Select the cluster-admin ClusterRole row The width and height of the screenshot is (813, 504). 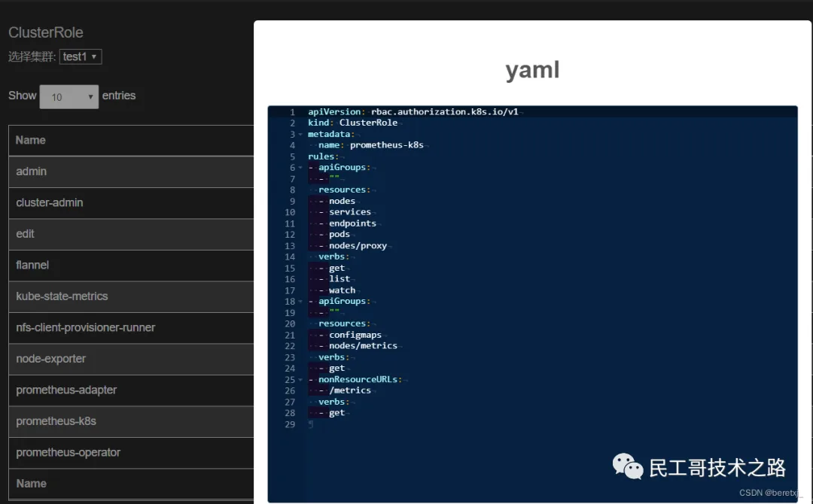pyautogui.click(x=131, y=202)
